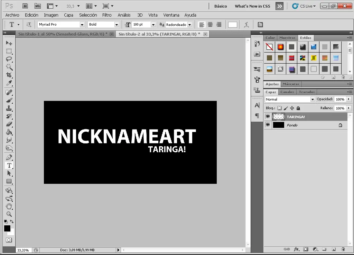Open the Archivo menu
Screen dimensions: 354x255
coord(12,15)
